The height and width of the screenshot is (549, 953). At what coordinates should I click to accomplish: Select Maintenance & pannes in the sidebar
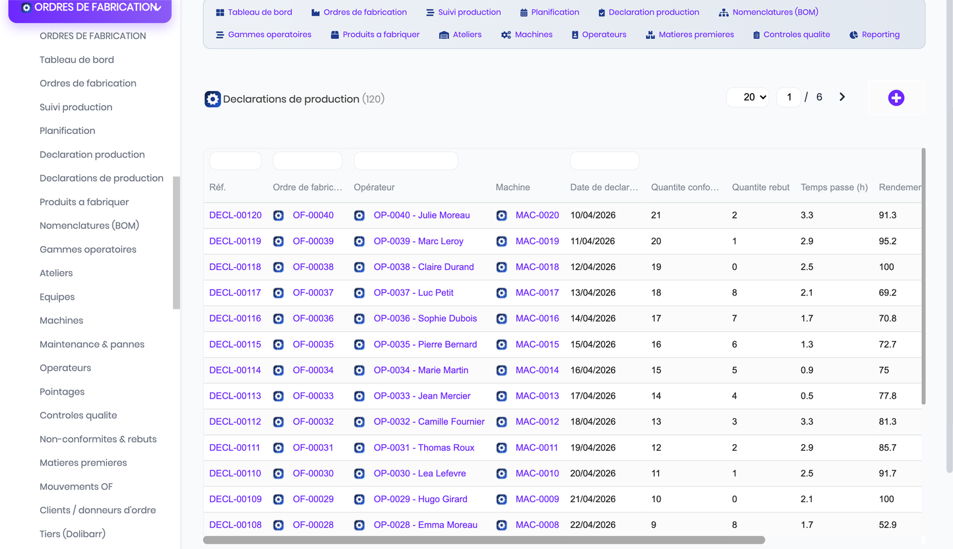coord(92,344)
